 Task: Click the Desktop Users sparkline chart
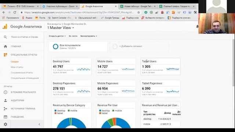[84, 69]
